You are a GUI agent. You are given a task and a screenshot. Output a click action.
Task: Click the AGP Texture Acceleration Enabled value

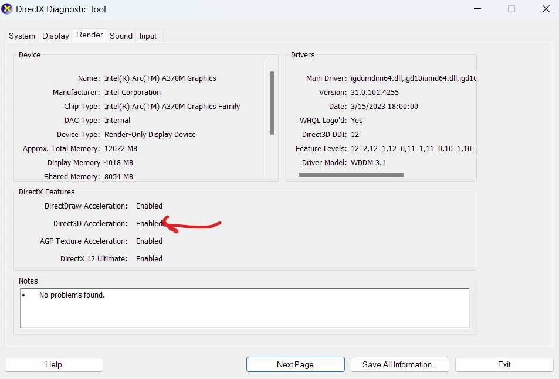click(149, 241)
